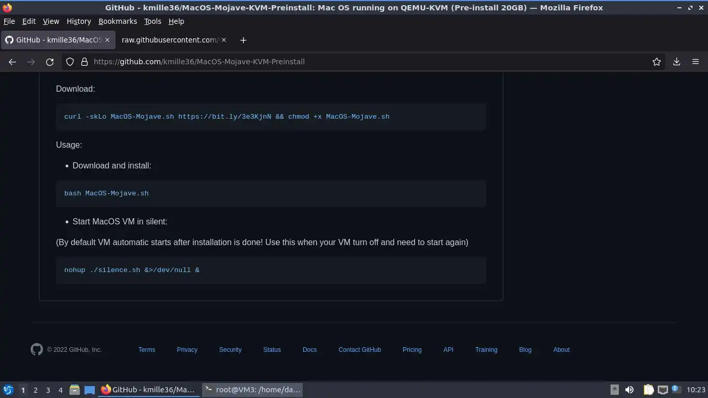Select the GitHub kmille36/MacOS tab
Viewport: 708px width, 398px height.
(x=57, y=40)
